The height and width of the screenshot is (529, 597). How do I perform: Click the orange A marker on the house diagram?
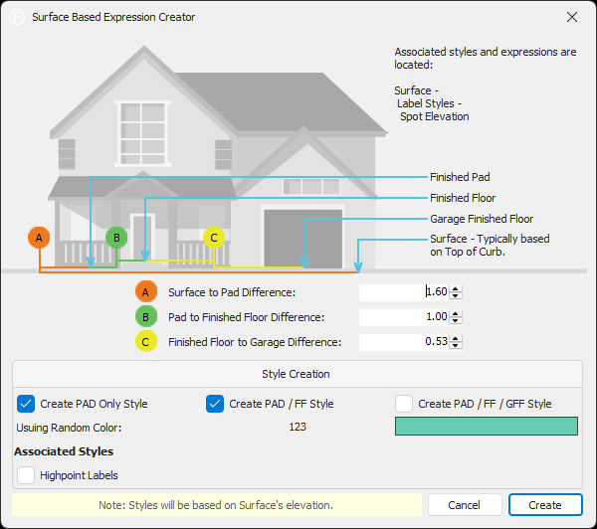click(x=39, y=238)
